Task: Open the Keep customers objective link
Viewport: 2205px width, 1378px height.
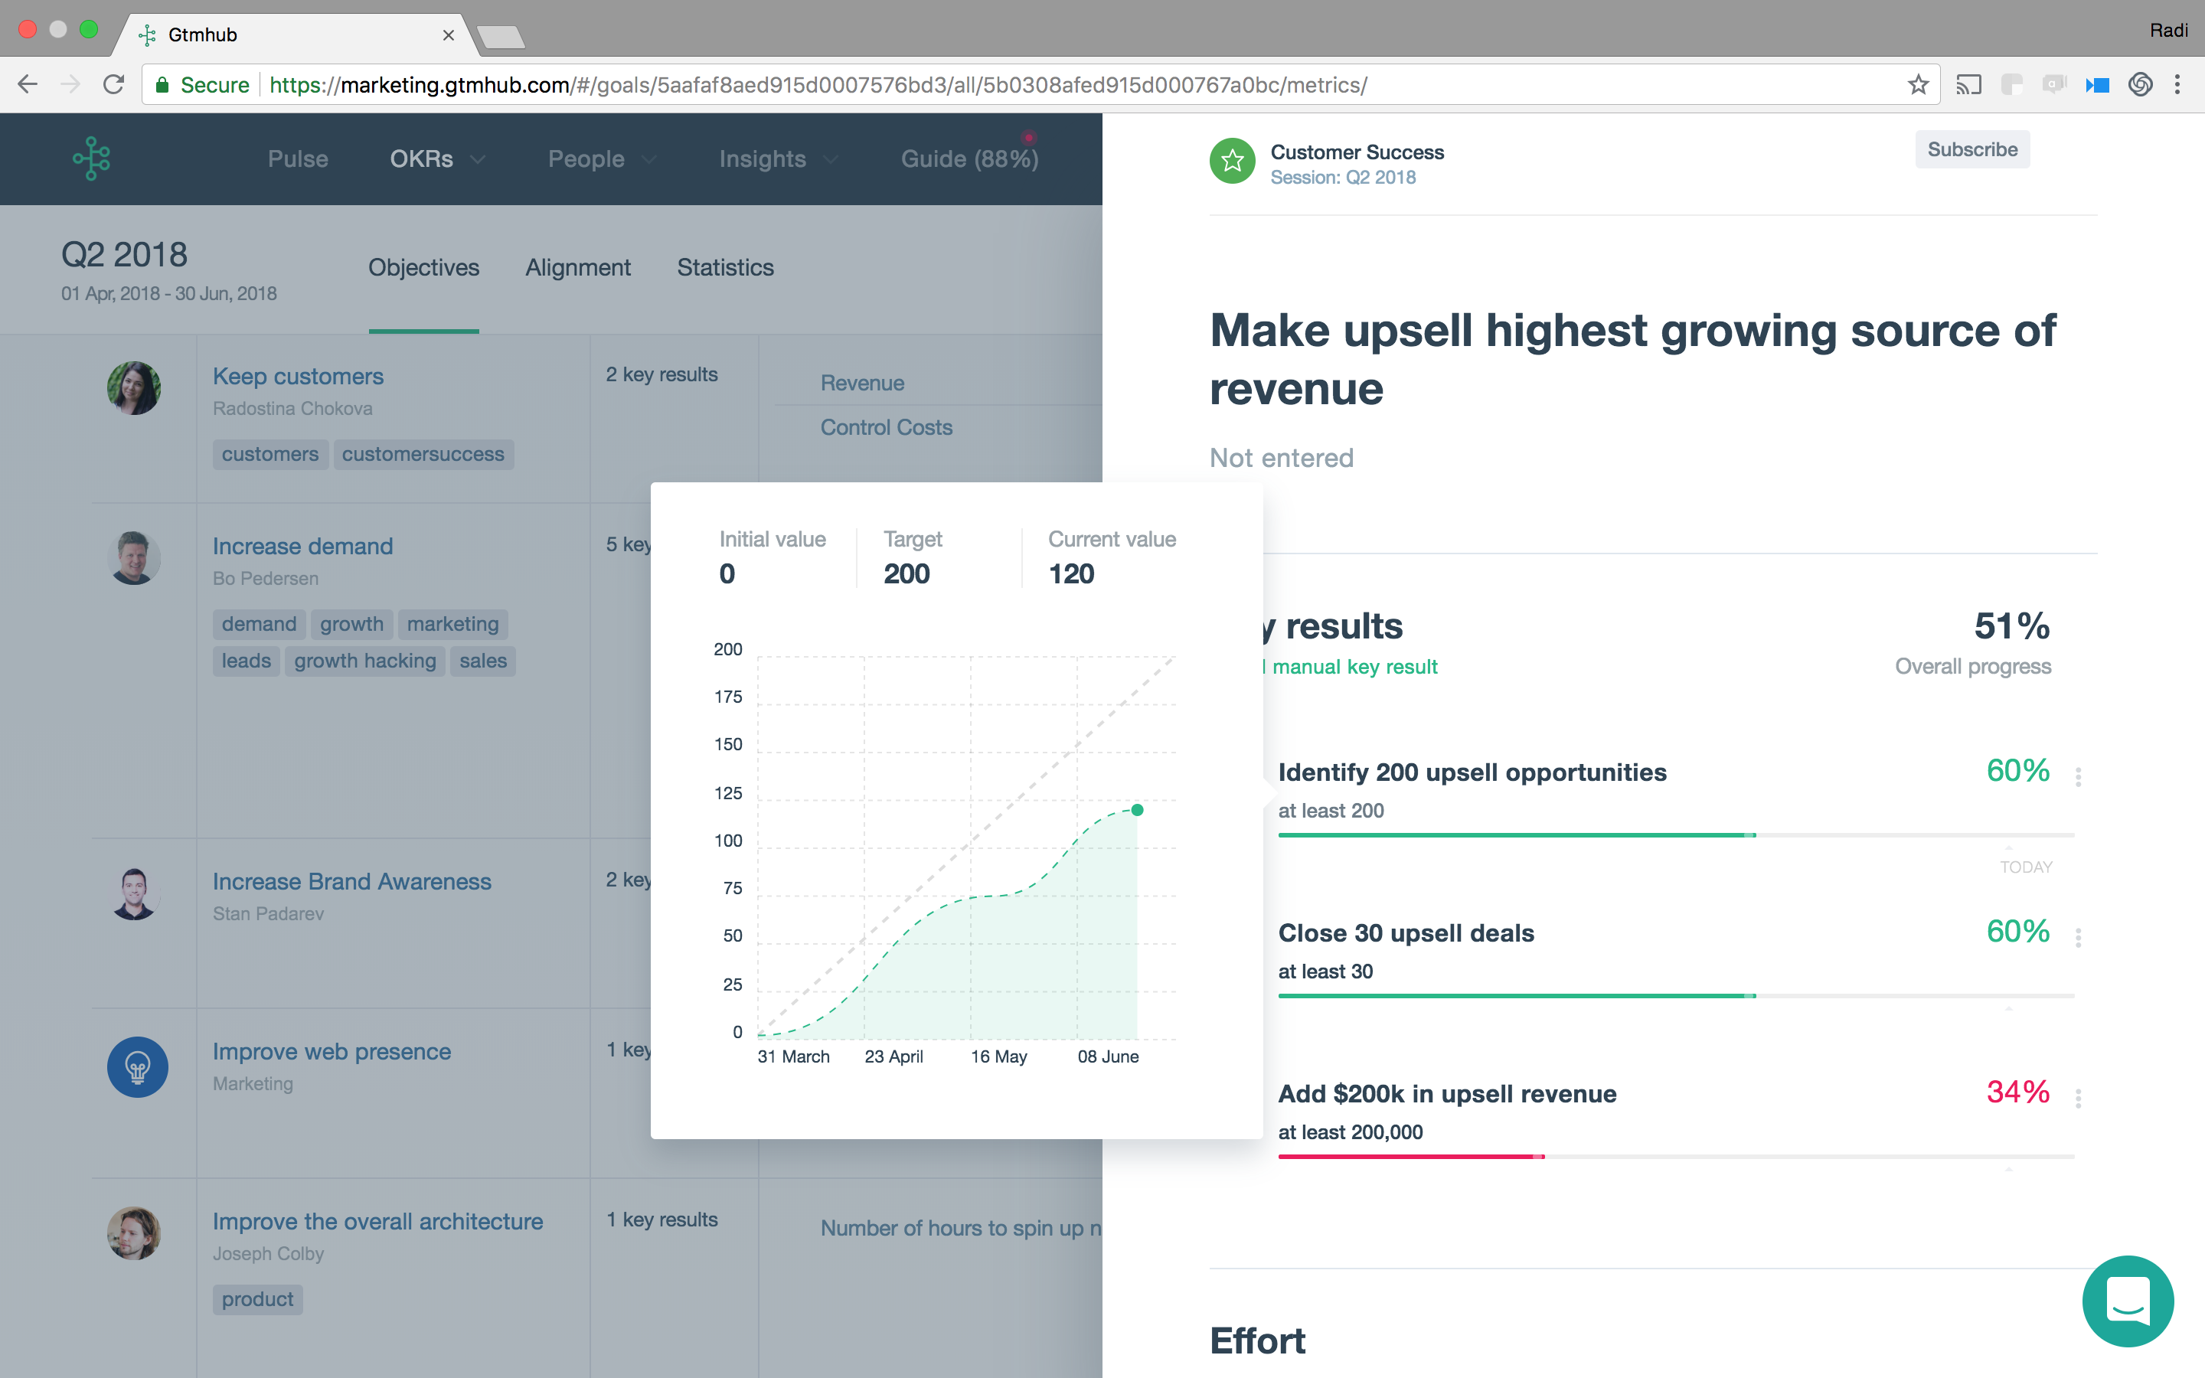Action: [x=298, y=377]
